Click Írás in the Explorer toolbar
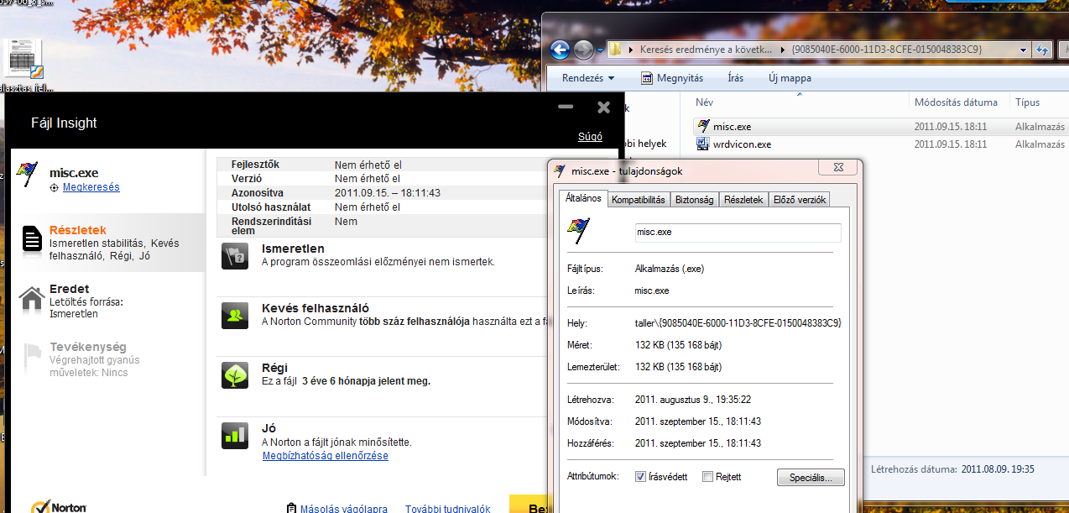This screenshot has width=1069, height=513. coord(736,78)
